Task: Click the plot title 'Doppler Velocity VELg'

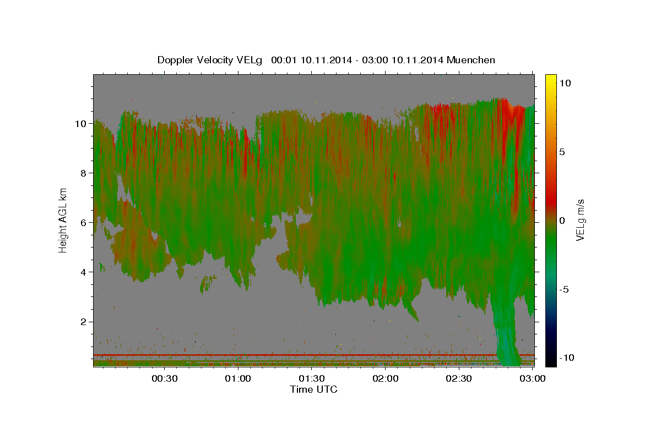Action: point(210,60)
